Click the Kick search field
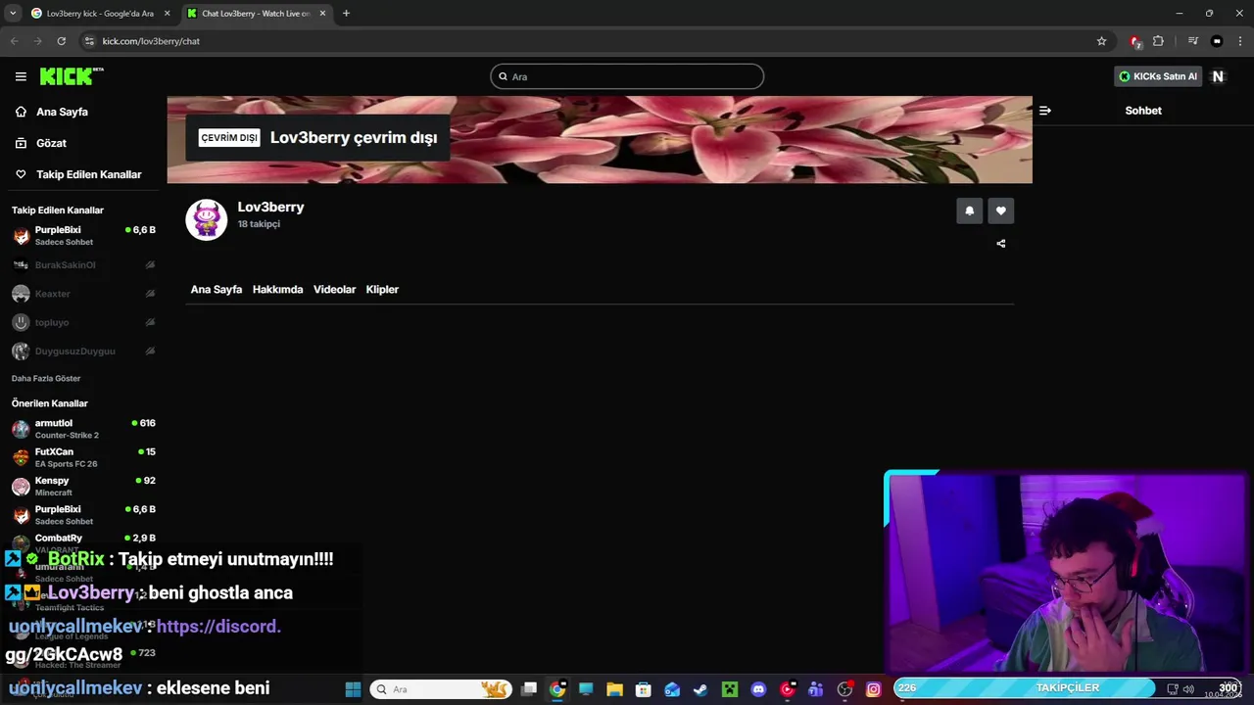 (627, 76)
